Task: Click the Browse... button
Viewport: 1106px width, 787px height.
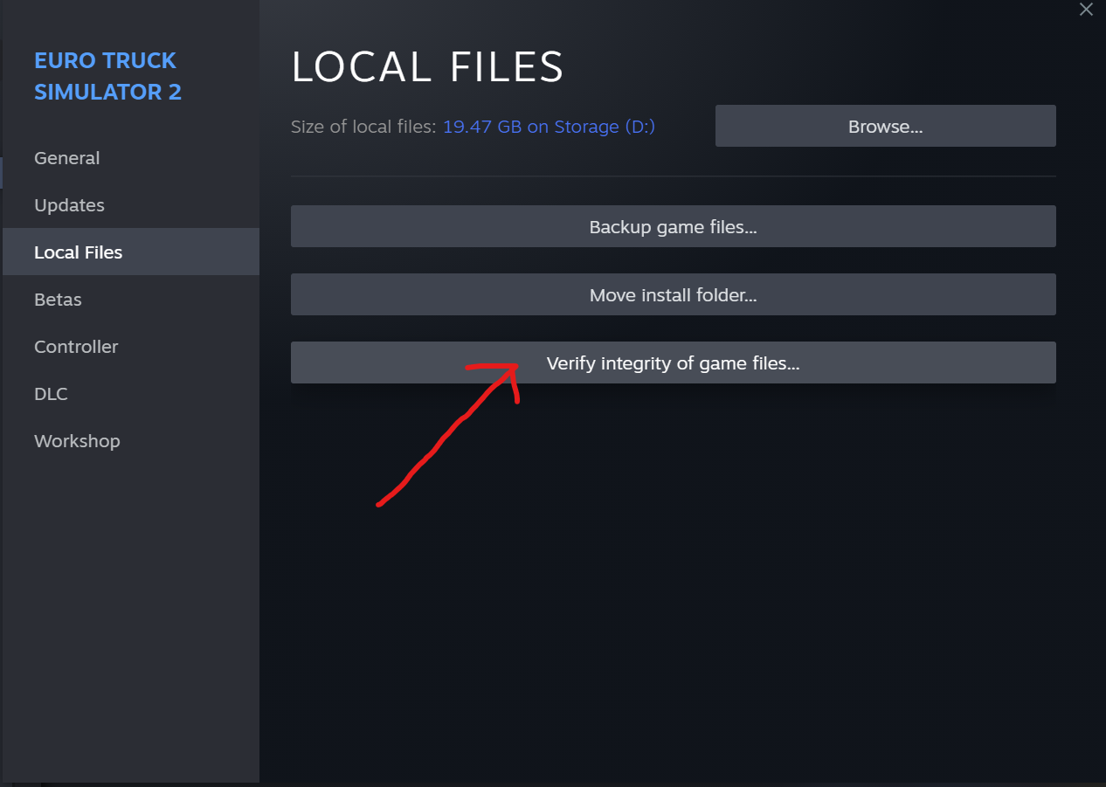Action: click(x=885, y=127)
